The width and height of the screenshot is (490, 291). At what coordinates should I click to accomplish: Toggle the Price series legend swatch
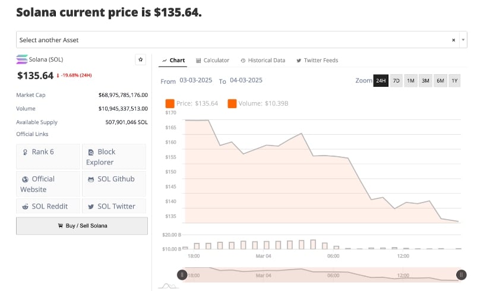[170, 103]
